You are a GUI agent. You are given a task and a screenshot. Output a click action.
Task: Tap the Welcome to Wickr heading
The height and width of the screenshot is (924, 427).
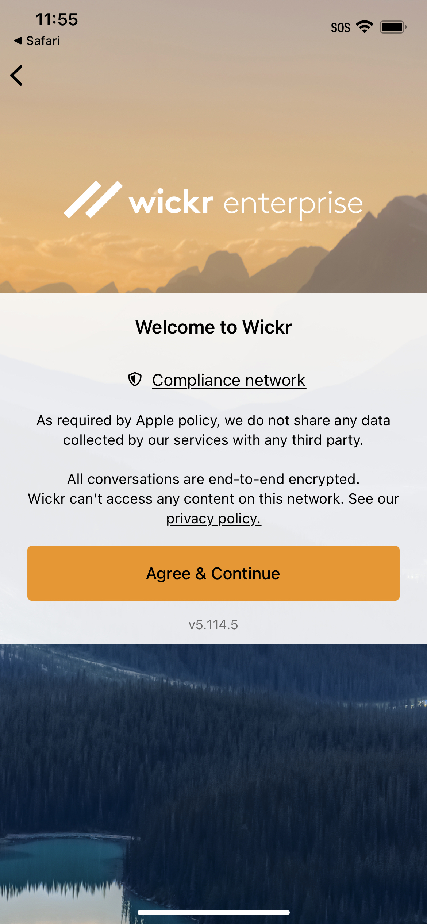214,327
